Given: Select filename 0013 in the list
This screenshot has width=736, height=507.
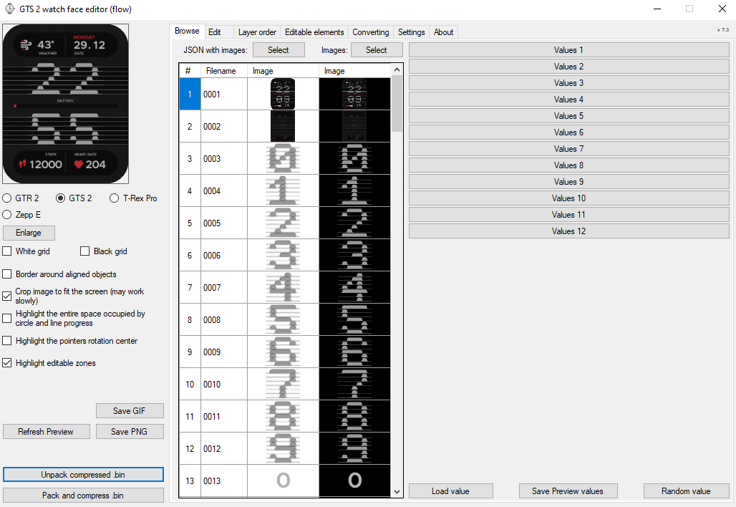Looking at the screenshot, I should pyautogui.click(x=224, y=481).
